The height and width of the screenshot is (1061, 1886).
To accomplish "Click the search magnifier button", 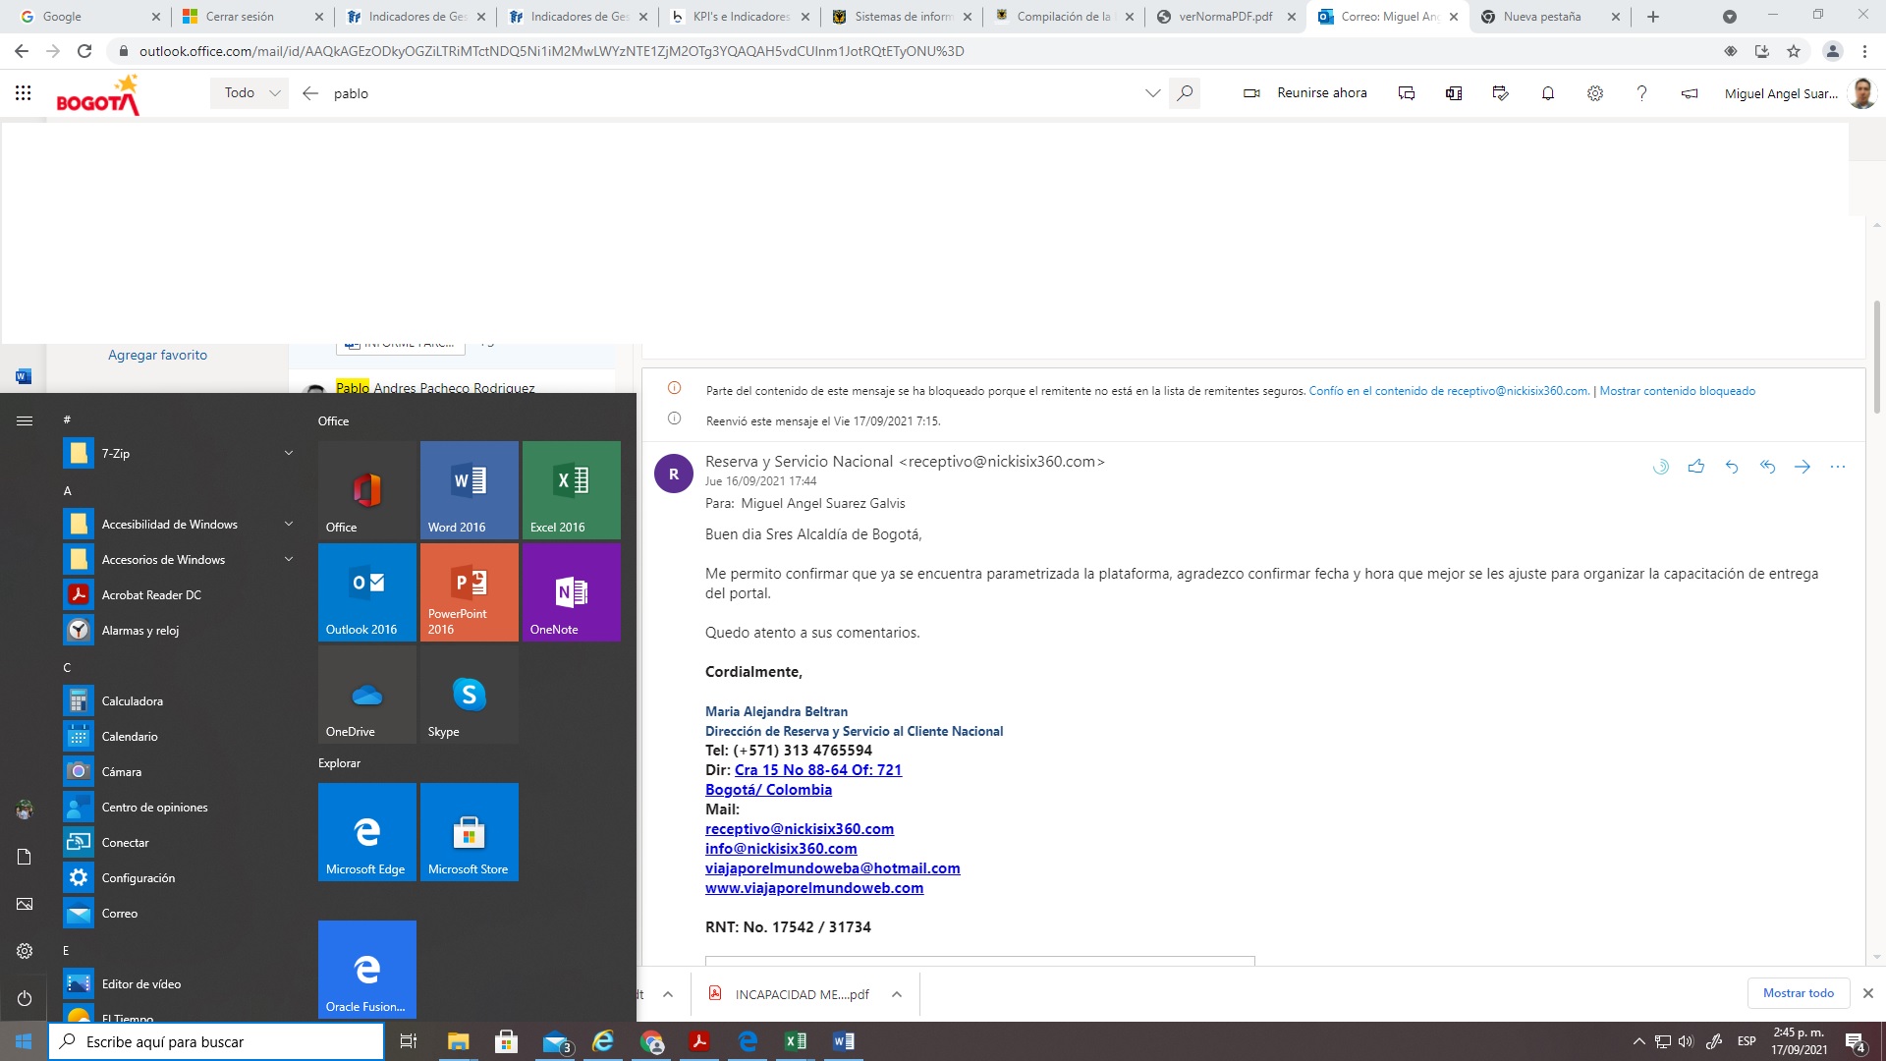I will pyautogui.click(x=1185, y=93).
